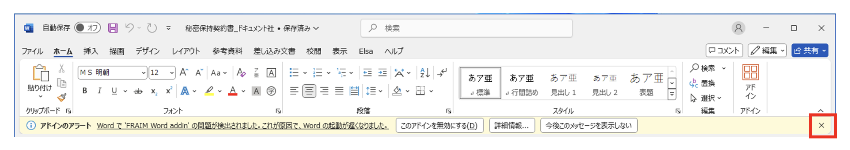Toggle the AutoSave switch
This screenshot has height=150, width=850.
pos(87,28)
